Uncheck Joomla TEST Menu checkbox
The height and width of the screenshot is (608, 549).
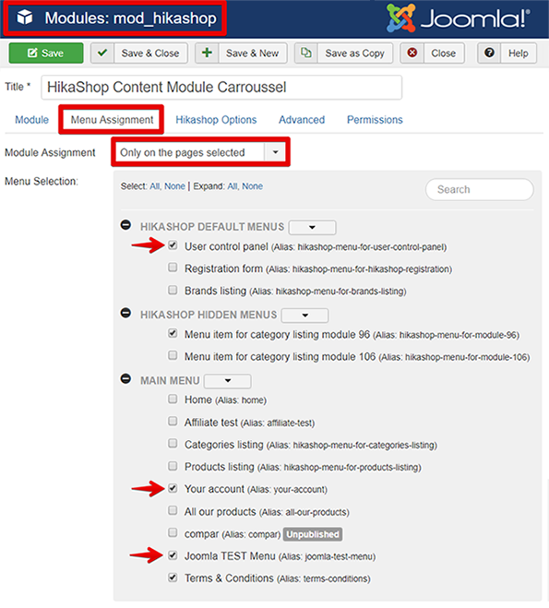point(173,555)
